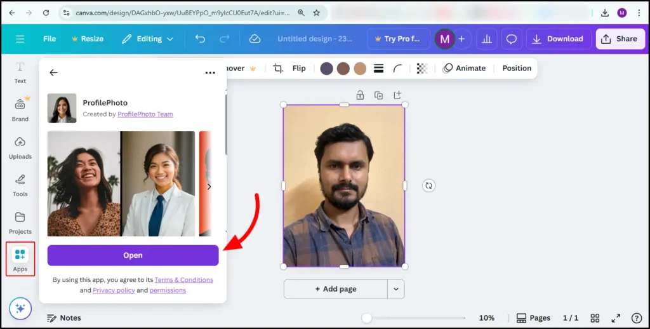
Task: Open the analytics bar chart icon
Action: point(487,39)
